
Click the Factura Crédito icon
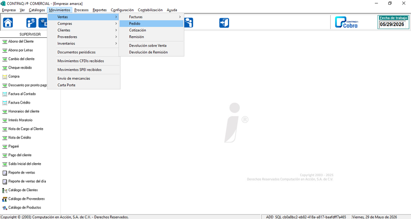[5, 103]
